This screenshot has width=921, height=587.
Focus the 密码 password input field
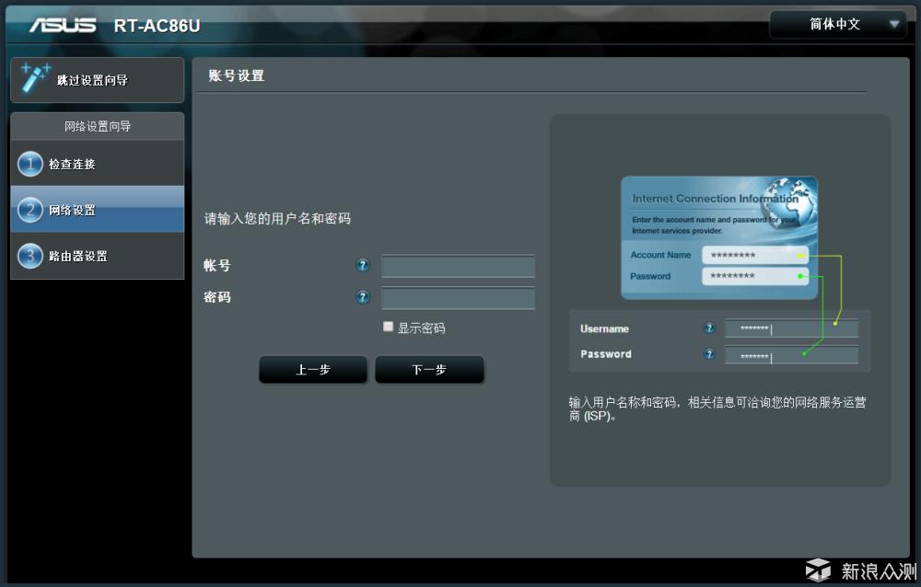click(458, 297)
